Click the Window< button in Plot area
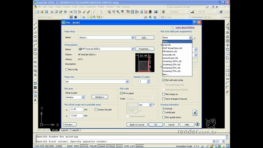 [99, 97]
